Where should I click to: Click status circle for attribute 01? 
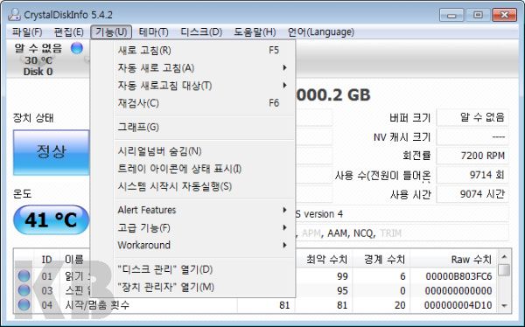[24, 276]
